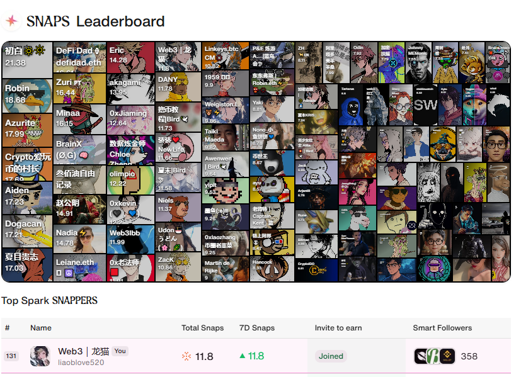This screenshot has height=377, width=521.
Task: Click the rank 131 badge
Action: [x=11, y=356]
